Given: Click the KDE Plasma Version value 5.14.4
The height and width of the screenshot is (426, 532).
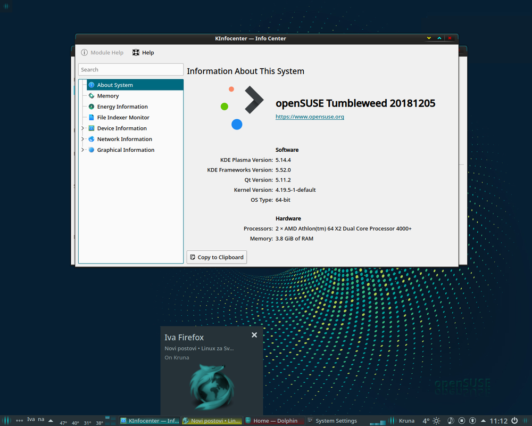Looking at the screenshot, I should [283, 160].
